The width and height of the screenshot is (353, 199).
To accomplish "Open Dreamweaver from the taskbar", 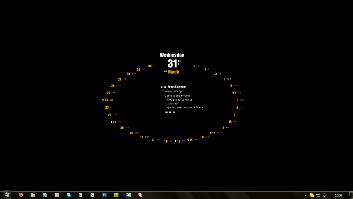I will (x=117, y=195).
